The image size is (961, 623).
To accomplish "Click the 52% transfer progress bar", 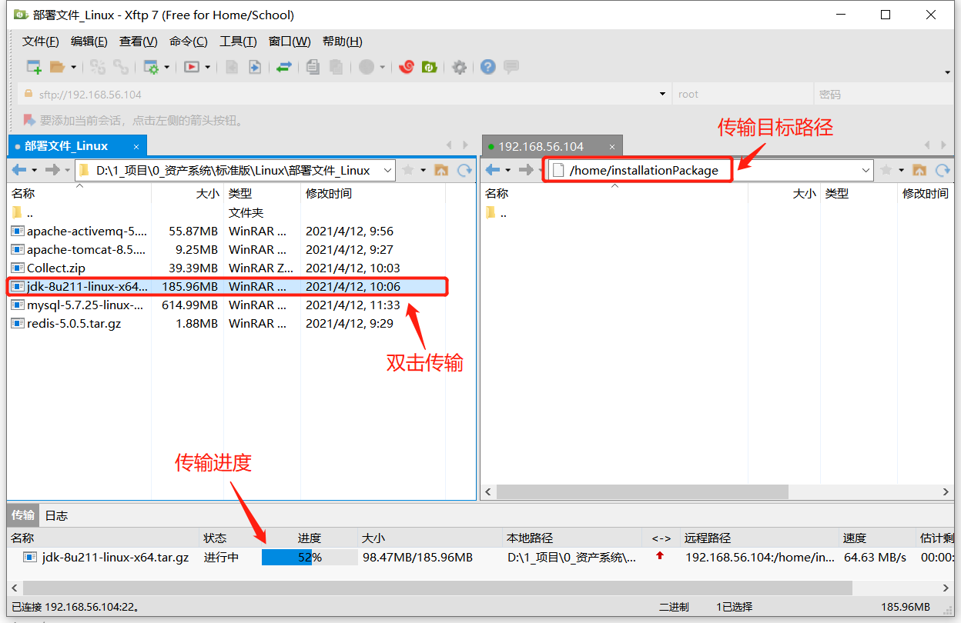I will 310,557.
